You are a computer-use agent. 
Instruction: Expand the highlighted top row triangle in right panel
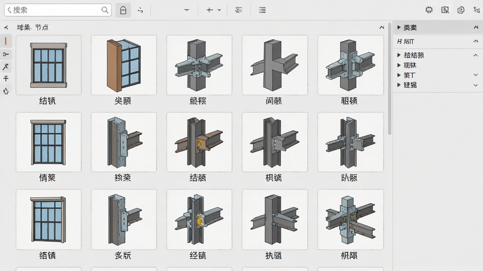click(x=399, y=28)
